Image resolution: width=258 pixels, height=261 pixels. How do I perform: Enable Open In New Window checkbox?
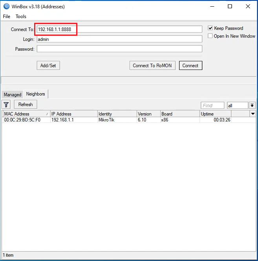(x=210, y=36)
